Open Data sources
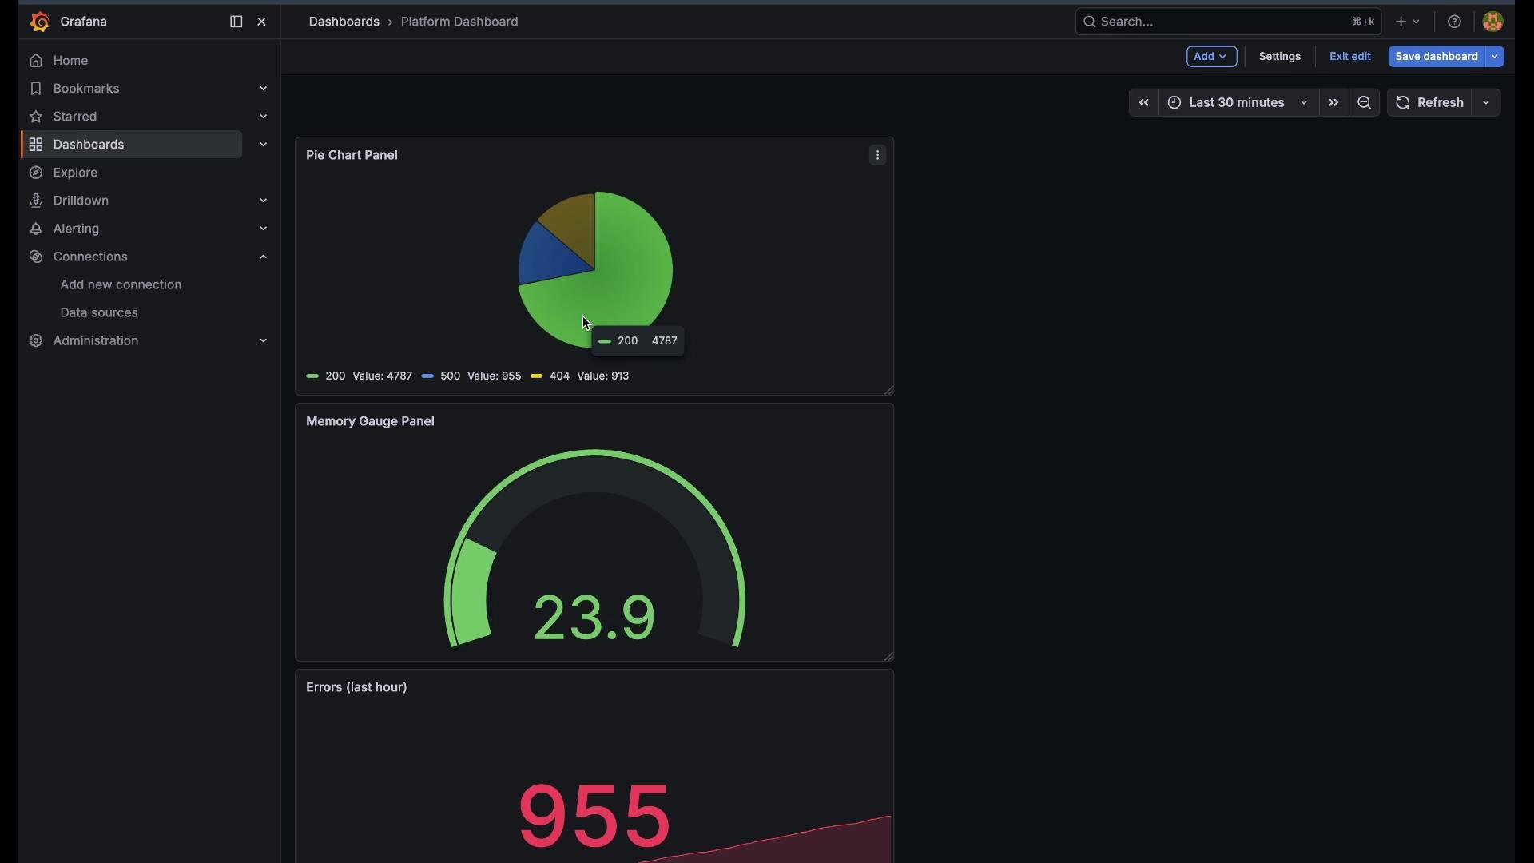Screen dimensions: 1534x863 click(99, 312)
